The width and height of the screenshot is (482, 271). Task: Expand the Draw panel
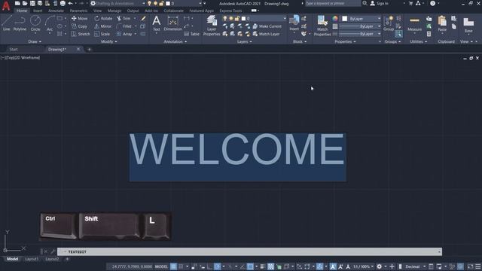click(35, 41)
